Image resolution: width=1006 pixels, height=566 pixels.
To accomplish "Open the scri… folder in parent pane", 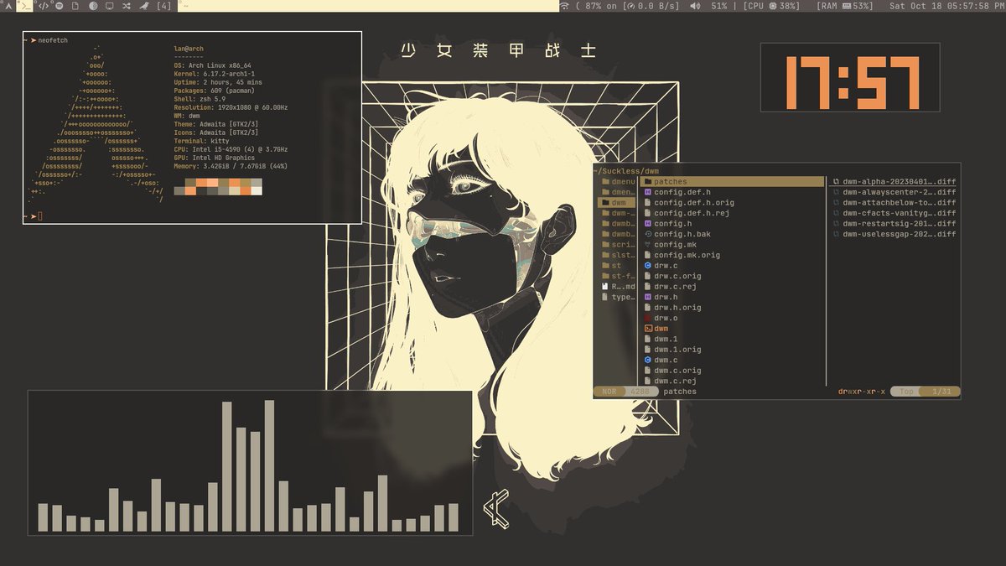I will pyautogui.click(x=618, y=245).
